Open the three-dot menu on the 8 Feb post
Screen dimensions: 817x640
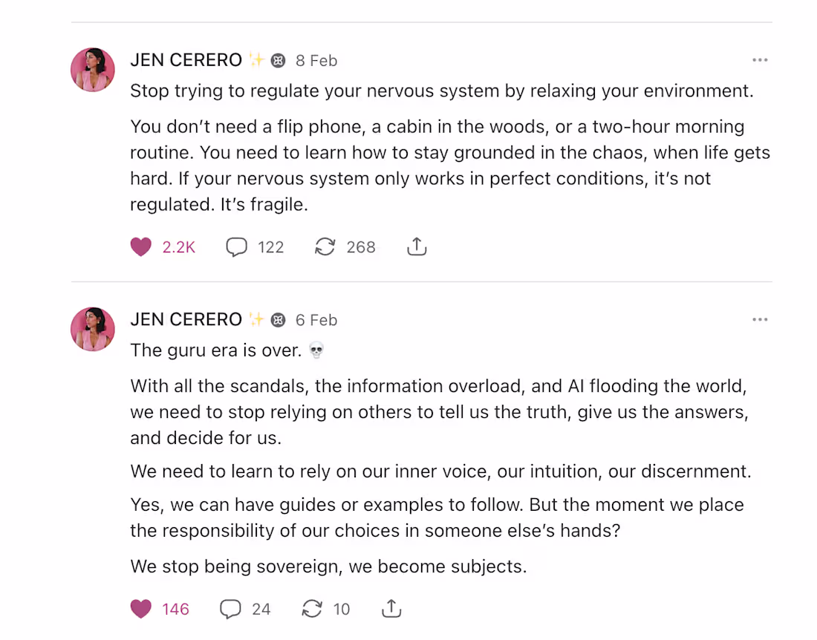click(x=760, y=60)
